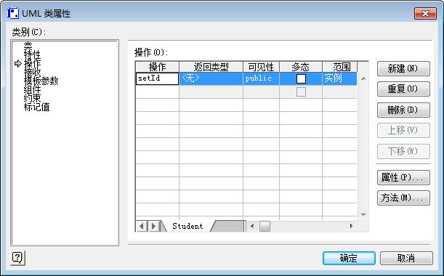Screen dimensions: 444x276
Task: Cancel with the 取消 button
Action: point(406,258)
